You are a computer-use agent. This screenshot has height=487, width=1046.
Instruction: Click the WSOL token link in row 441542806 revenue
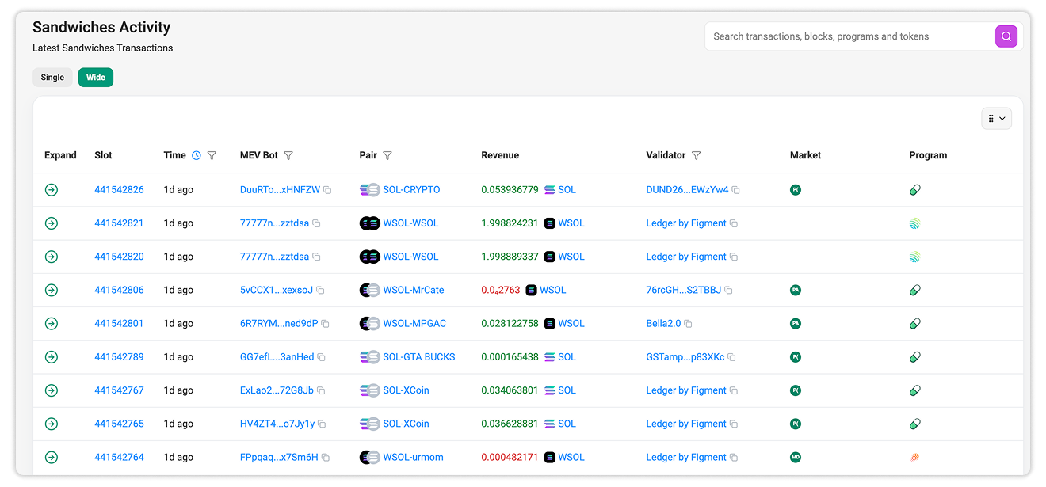[x=553, y=290]
